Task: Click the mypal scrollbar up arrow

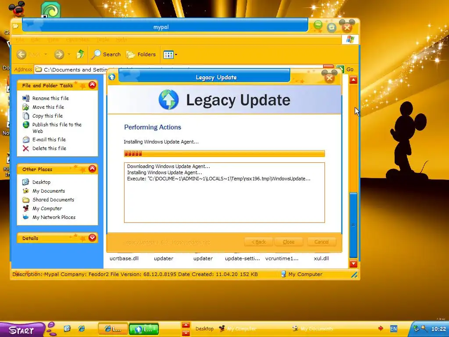Action: pos(353,80)
